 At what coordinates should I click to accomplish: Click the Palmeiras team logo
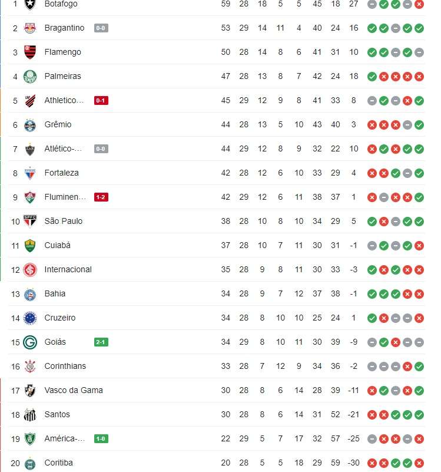coord(30,77)
